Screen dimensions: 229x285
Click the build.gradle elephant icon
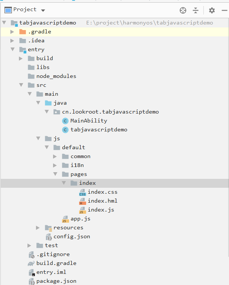tap(31, 263)
